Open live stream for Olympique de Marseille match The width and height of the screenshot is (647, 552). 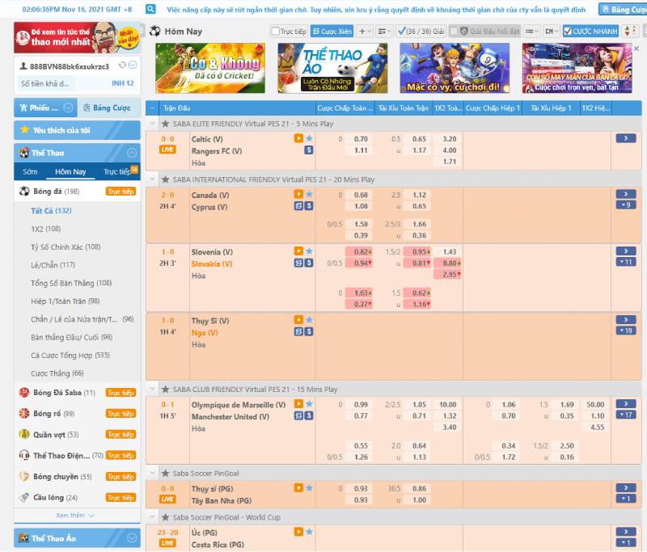(x=298, y=404)
